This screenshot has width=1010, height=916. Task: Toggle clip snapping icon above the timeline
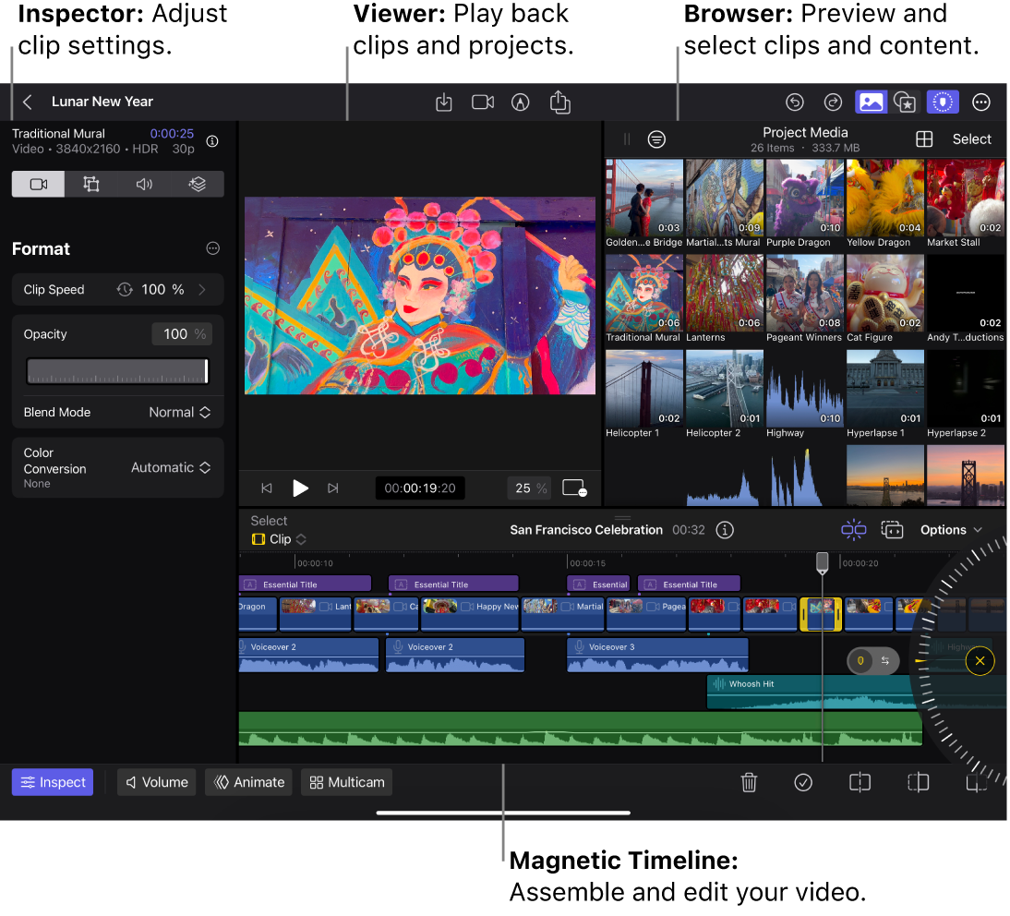click(x=854, y=530)
